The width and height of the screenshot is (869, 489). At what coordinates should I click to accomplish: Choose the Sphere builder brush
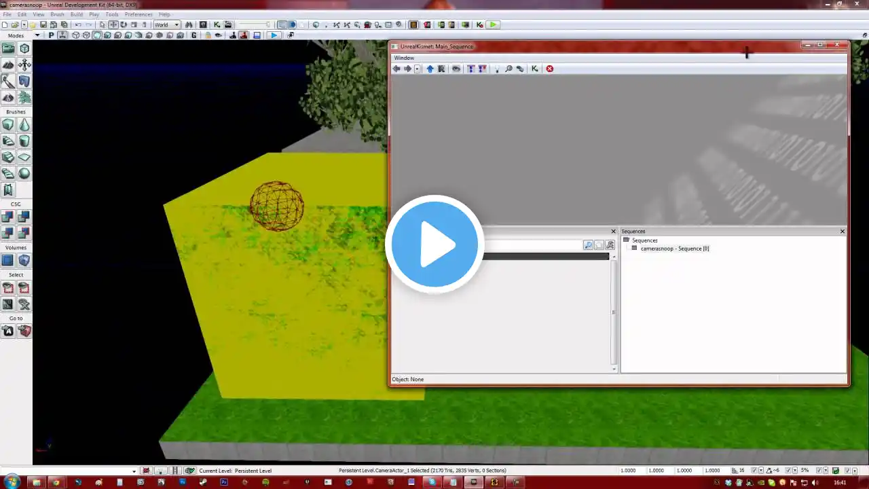point(24,174)
